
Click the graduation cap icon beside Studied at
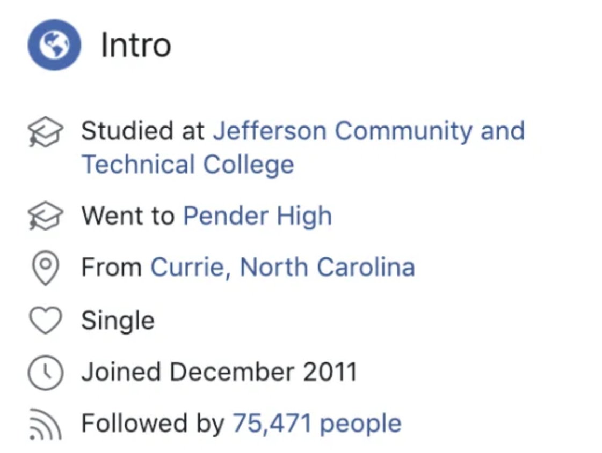pos(45,132)
